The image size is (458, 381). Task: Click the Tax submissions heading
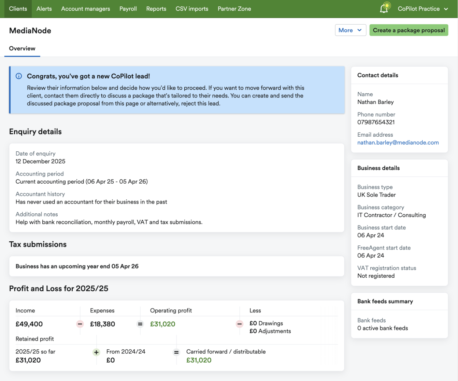click(38, 244)
